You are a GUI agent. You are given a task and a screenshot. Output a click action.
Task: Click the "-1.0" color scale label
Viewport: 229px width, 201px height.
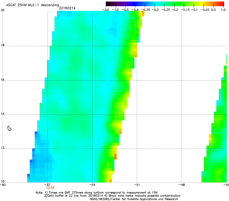pyautogui.click(x=115, y=10)
